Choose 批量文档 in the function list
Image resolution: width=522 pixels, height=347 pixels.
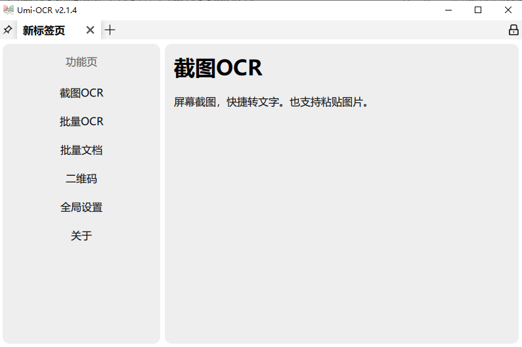pyautogui.click(x=81, y=150)
